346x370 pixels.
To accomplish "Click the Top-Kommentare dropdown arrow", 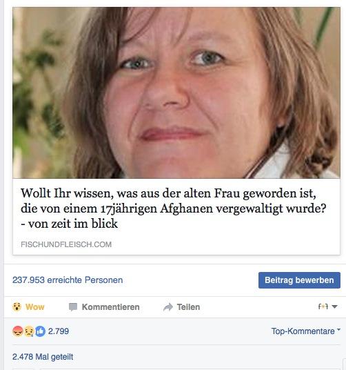I will point(338,329).
